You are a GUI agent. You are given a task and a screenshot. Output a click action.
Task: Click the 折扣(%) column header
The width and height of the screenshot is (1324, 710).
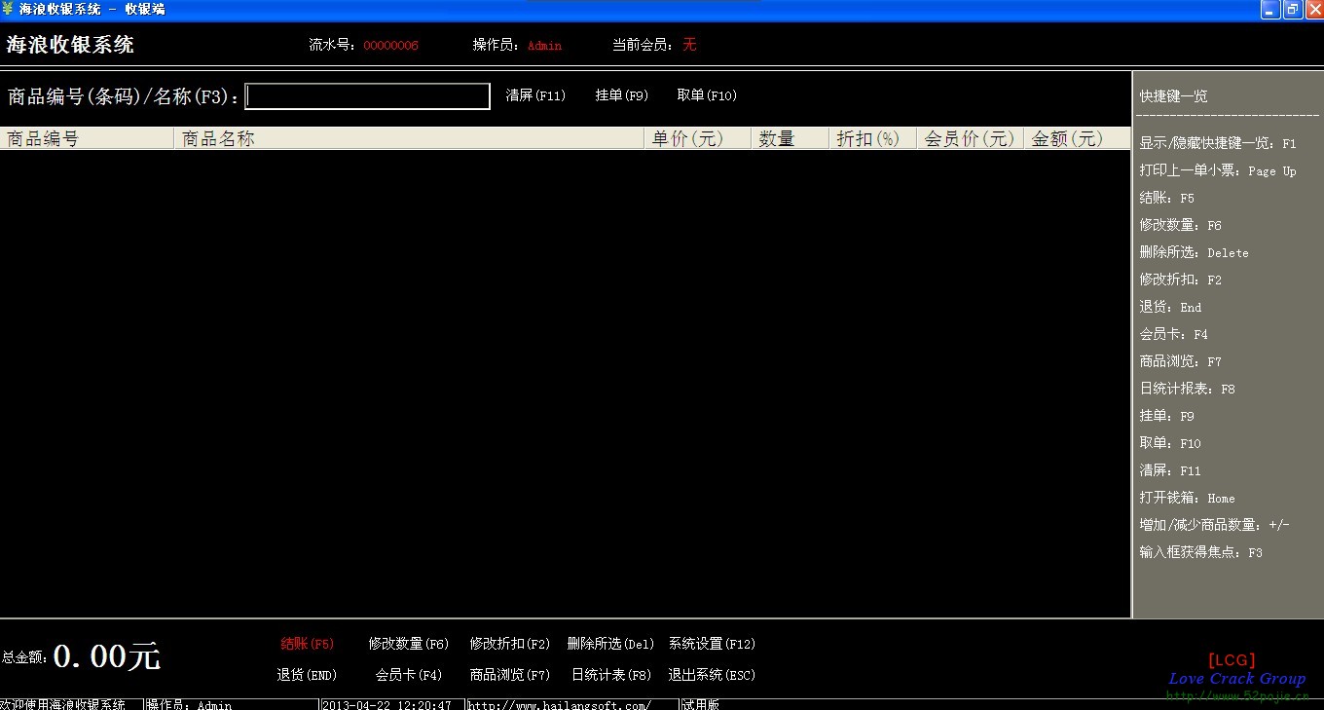873,138
